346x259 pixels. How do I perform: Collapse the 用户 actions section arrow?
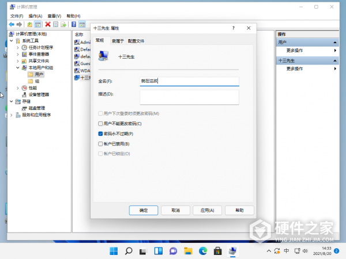[334, 42]
